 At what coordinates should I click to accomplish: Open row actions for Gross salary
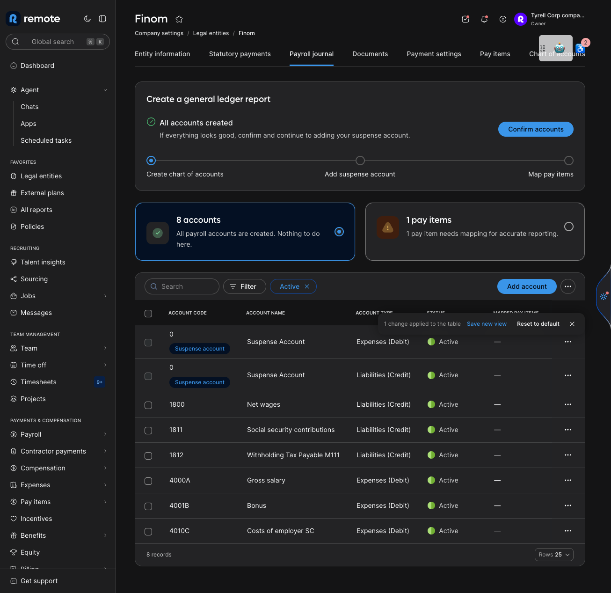click(568, 480)
